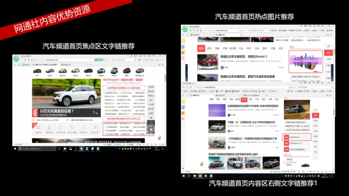Screen dimensions: 349x196
Task: Click the back arrow icon in the bottom browser window
Action: (x=184, y=87)
